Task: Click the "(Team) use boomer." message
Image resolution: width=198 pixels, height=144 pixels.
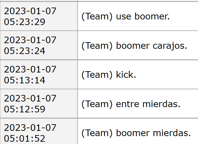Action: [x=125, y=16]
